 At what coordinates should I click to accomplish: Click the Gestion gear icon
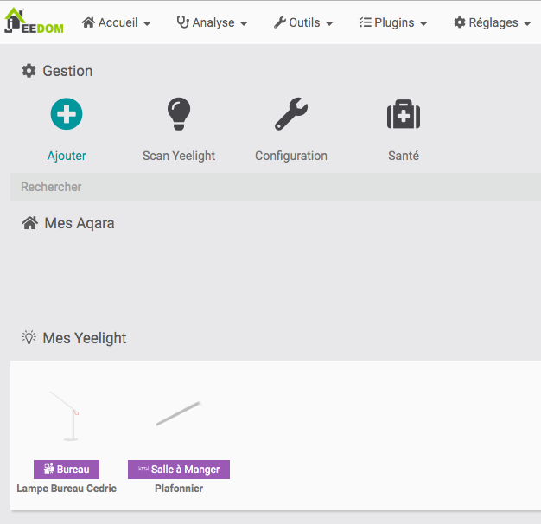click(x=29, y=71)
